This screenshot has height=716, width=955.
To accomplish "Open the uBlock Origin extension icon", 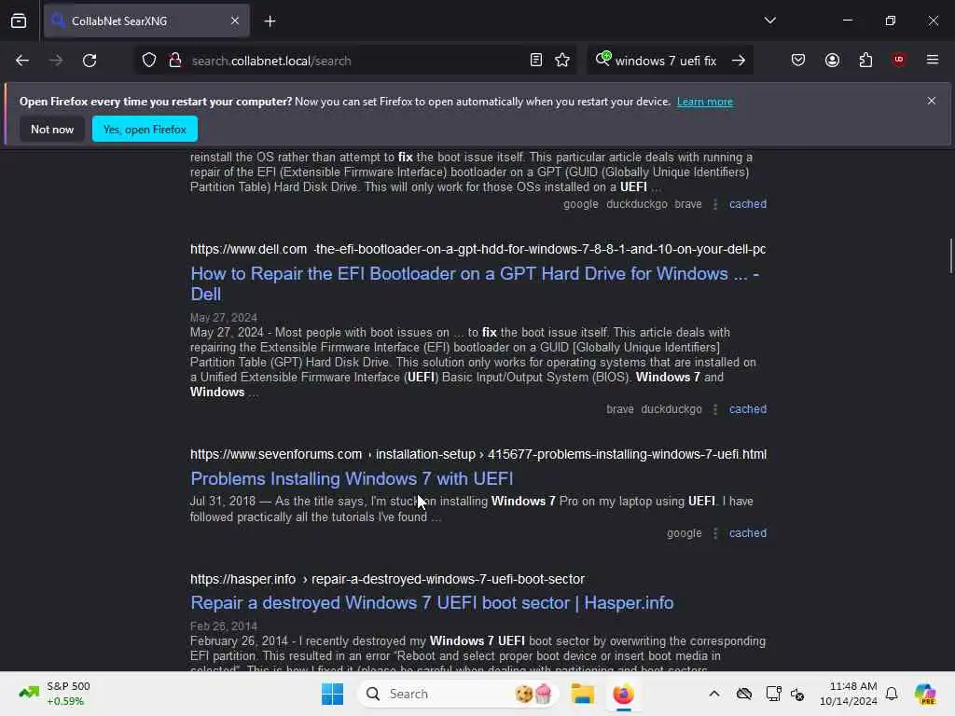I will pos(898,60).
